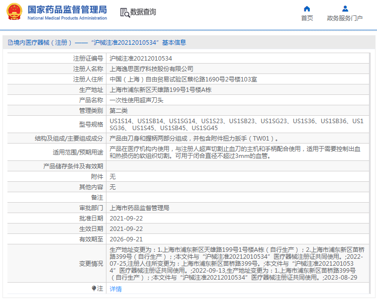Click the national emblem logo icon
This screenshot has height=299, width=377.
[x=14, y=11]
